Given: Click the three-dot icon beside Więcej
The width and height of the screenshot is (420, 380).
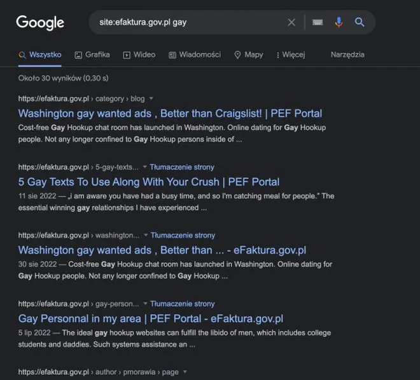Looking at the screenshot, I should point(277,55).
